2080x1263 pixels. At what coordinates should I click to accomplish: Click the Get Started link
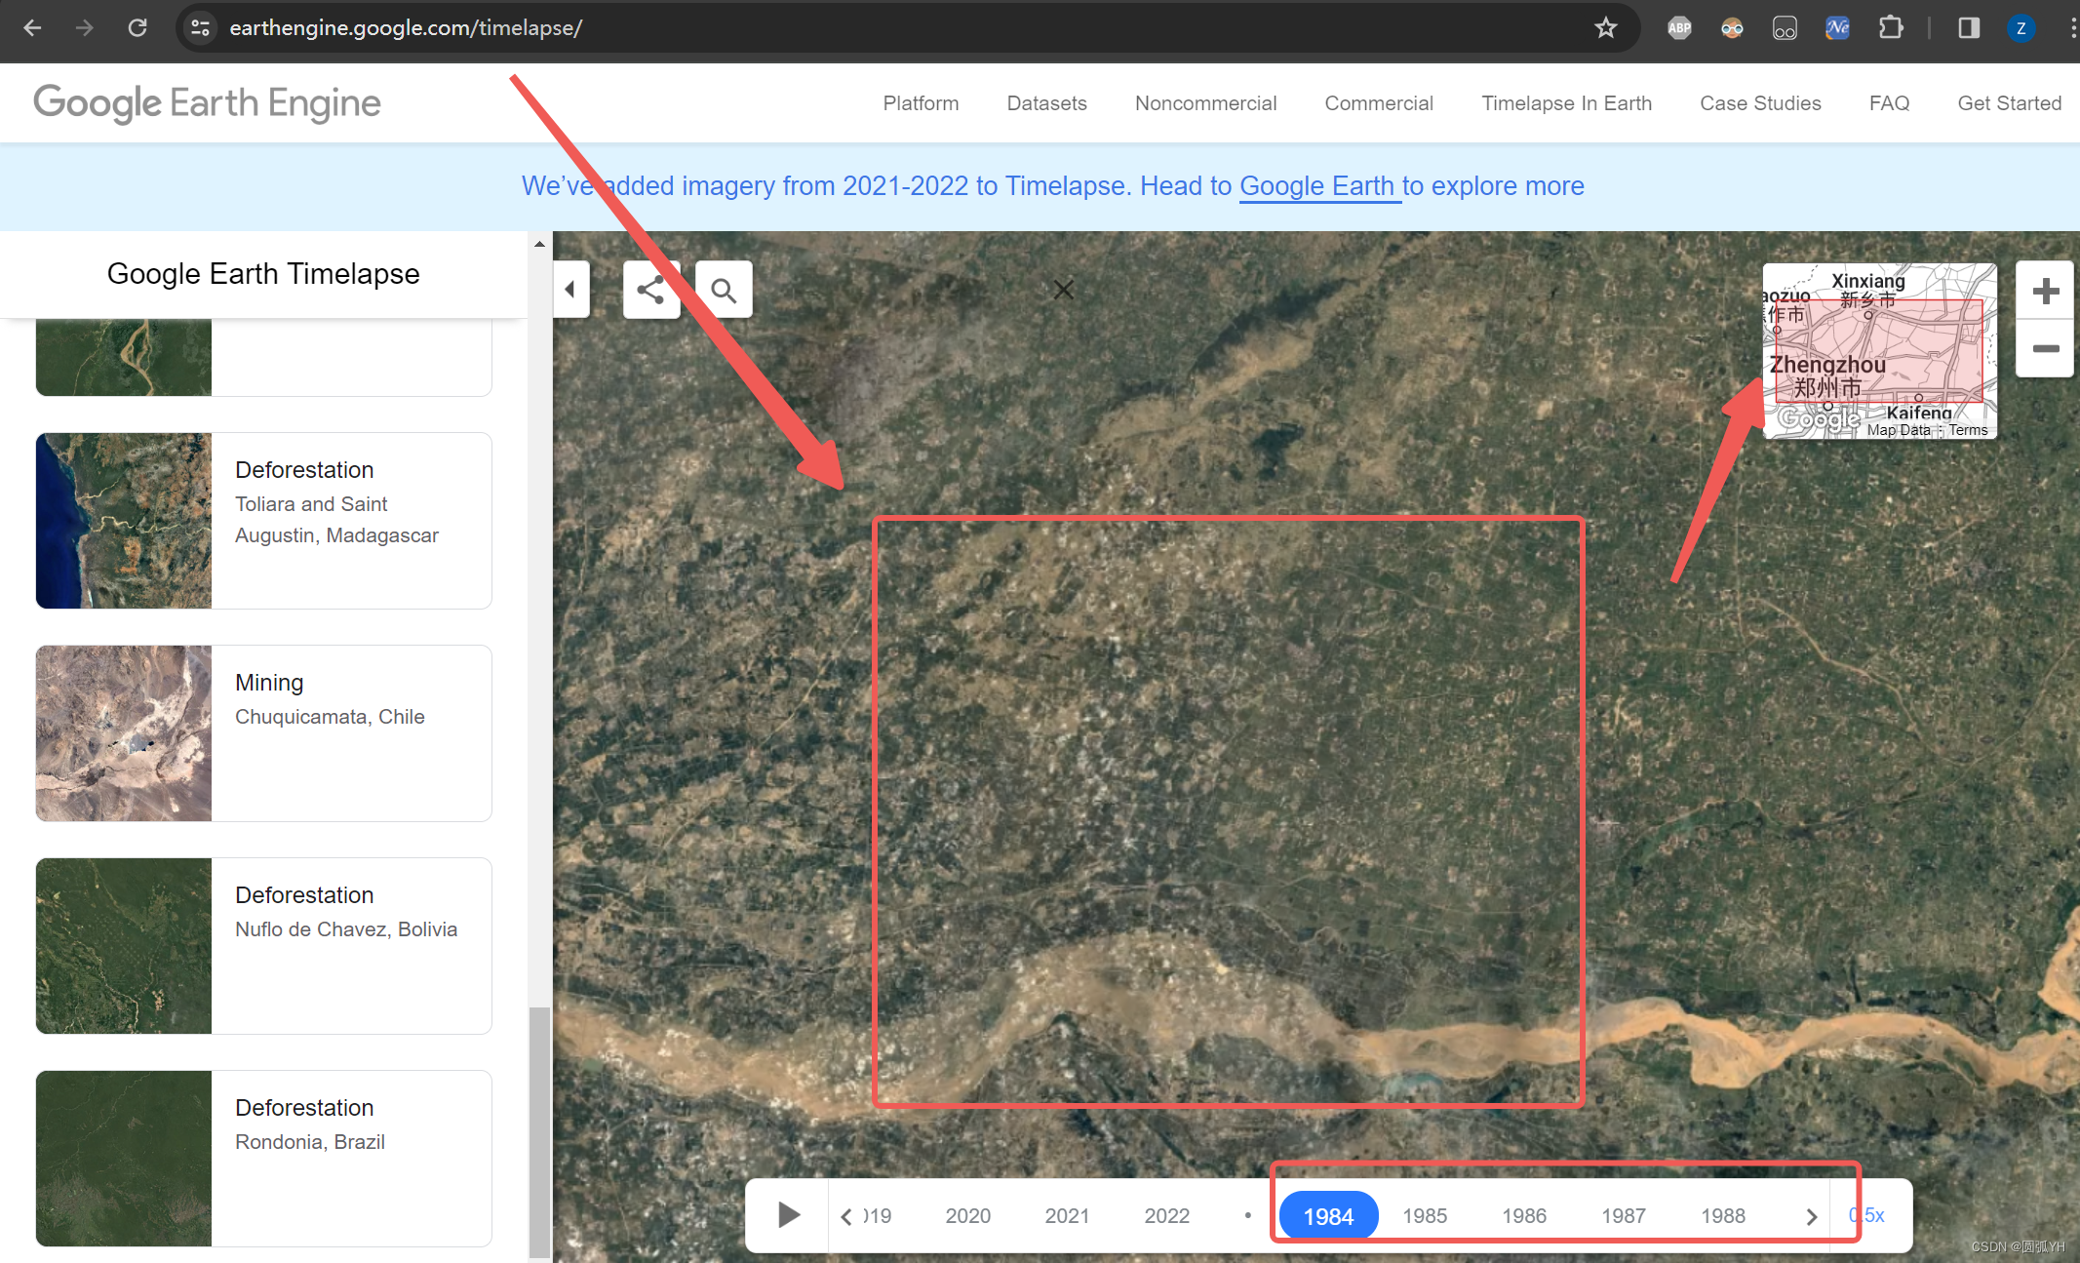point(2009,103)
